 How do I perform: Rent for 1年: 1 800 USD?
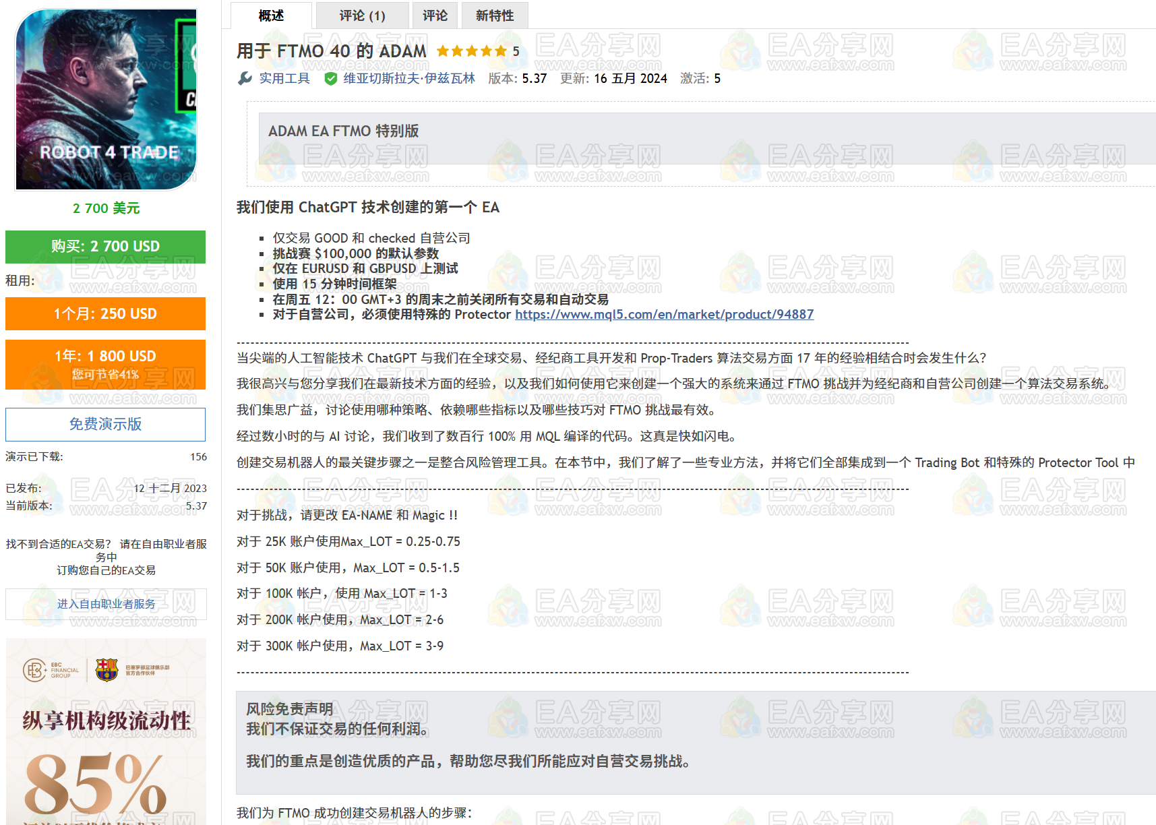105,364
